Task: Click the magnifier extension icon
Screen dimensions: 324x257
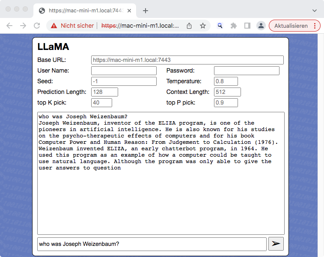Action: [x=220, y=26]
